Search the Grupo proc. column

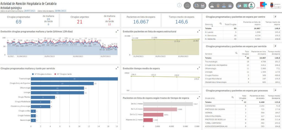233,97
